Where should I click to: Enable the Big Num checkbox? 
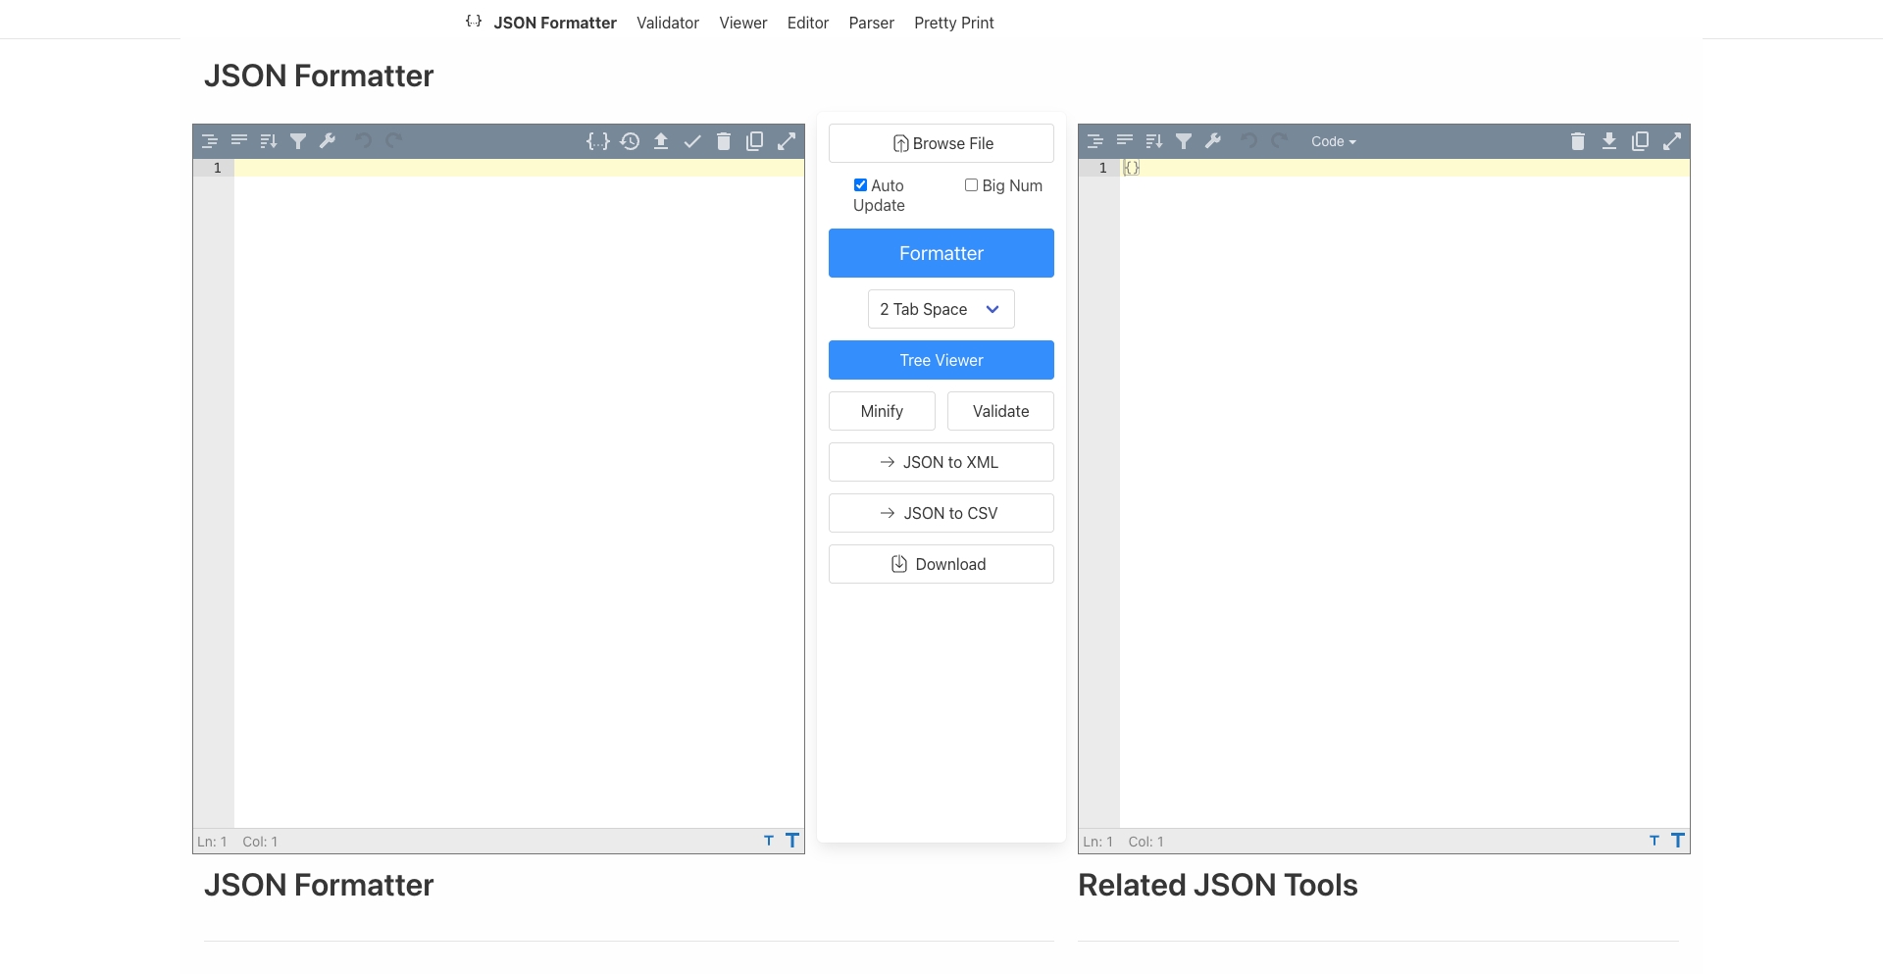coord(972,184)
